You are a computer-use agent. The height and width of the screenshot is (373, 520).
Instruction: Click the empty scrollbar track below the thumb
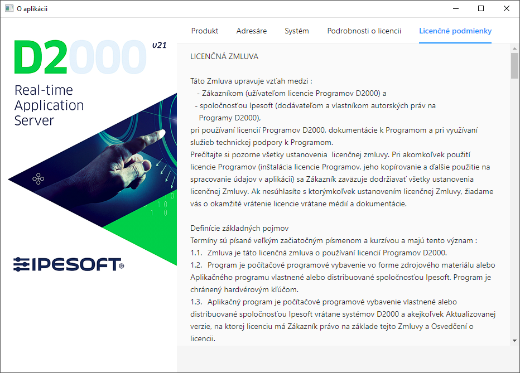514,212
